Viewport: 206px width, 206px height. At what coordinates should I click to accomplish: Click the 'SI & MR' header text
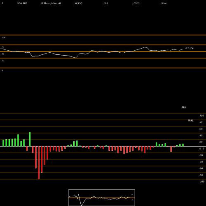point(22,3)
